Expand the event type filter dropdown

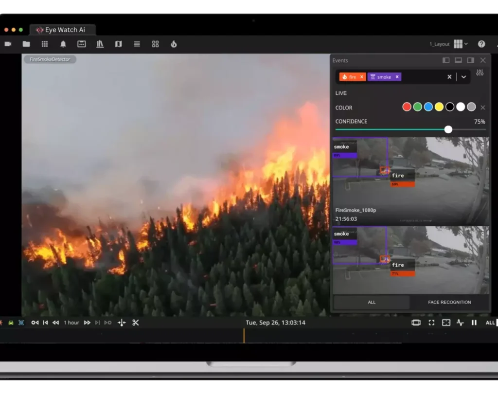(x=464, y=77)
